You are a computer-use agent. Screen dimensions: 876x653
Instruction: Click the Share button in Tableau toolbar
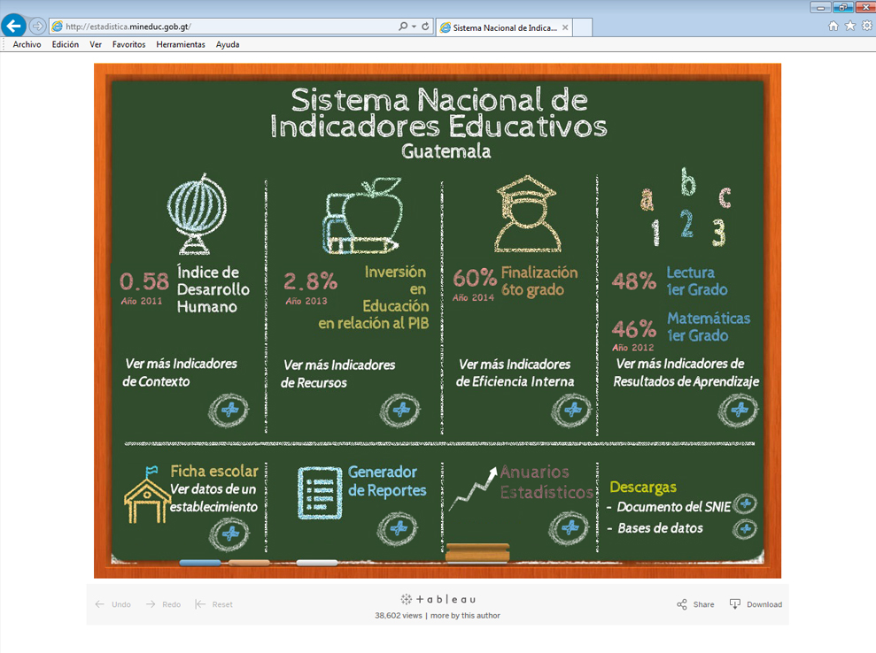tap(695, 604)
